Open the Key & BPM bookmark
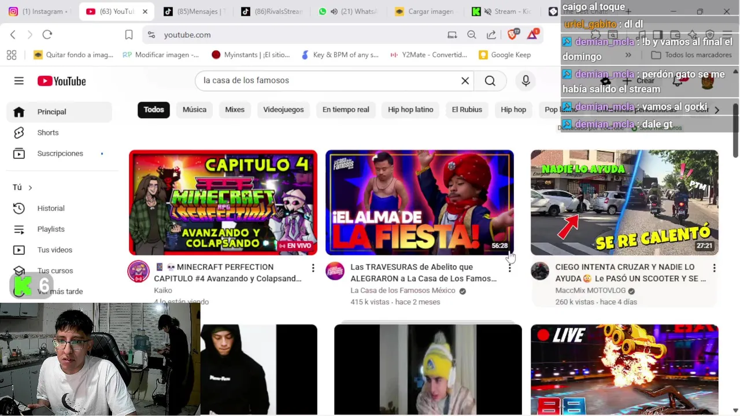 341,55
